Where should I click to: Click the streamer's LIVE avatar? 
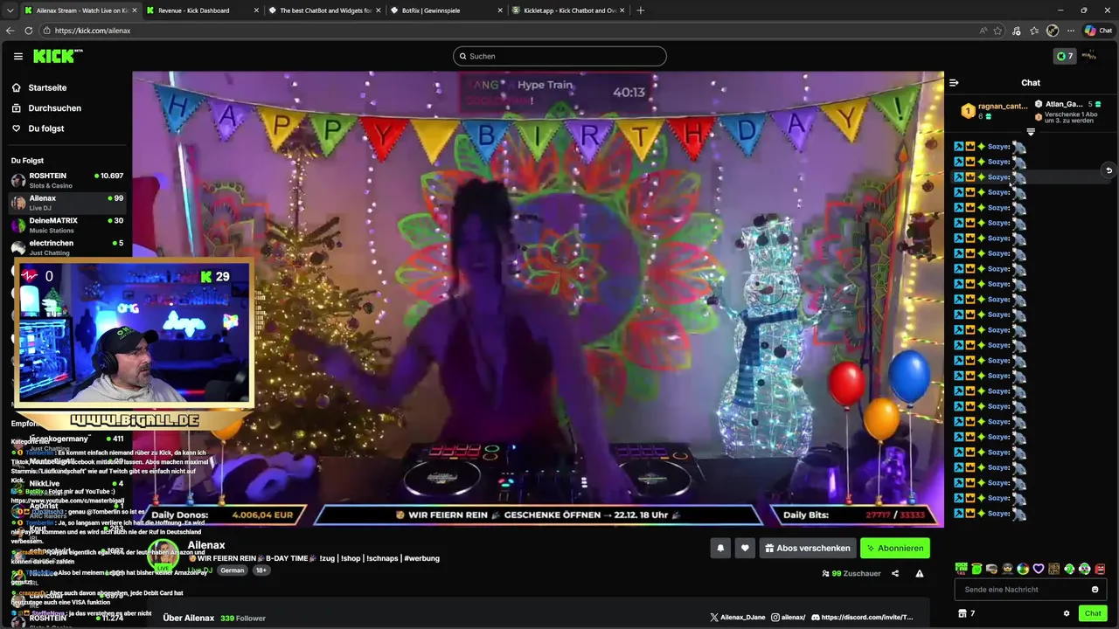tap(163, 556)
